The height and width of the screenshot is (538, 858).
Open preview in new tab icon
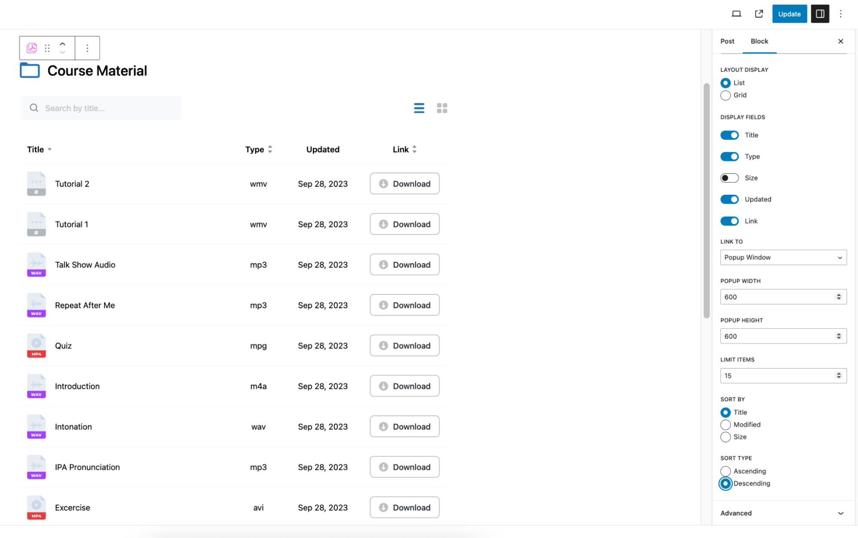coord(758,14)
